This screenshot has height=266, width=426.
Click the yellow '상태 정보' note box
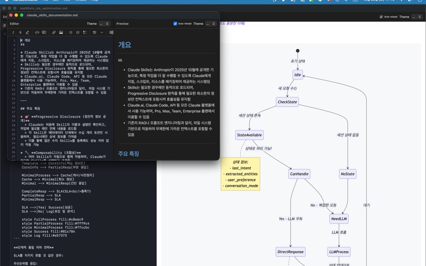pos(241,174)
